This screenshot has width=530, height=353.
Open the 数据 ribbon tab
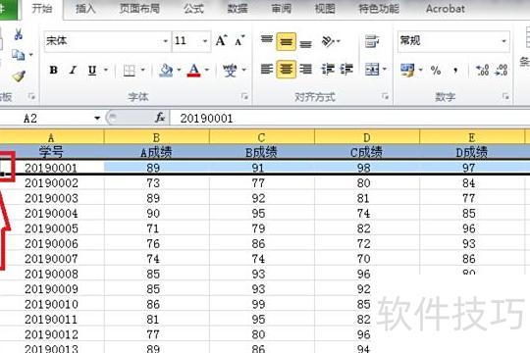(238, 9)
